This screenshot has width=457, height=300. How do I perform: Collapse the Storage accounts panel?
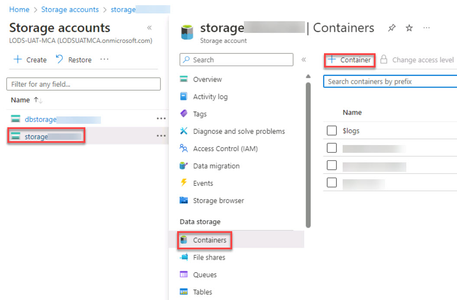(x=149, y=27)
